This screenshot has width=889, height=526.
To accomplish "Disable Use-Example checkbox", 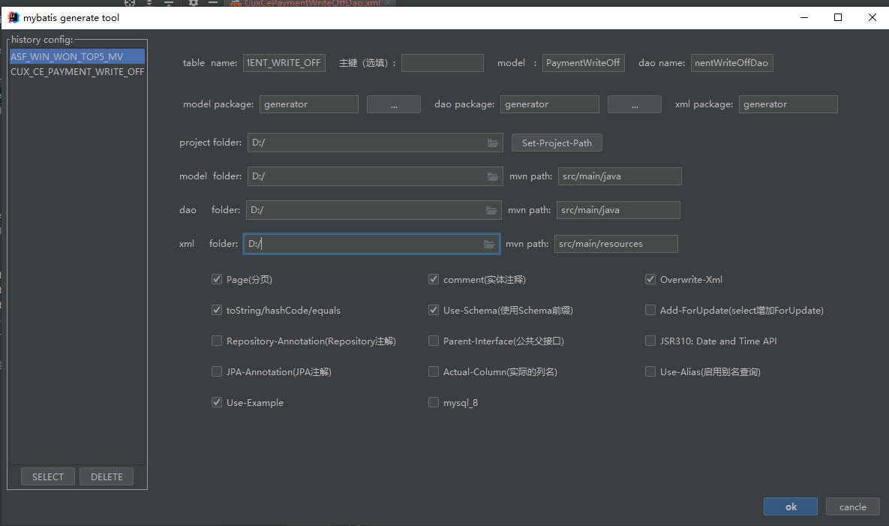I will (x=217, y=402).
